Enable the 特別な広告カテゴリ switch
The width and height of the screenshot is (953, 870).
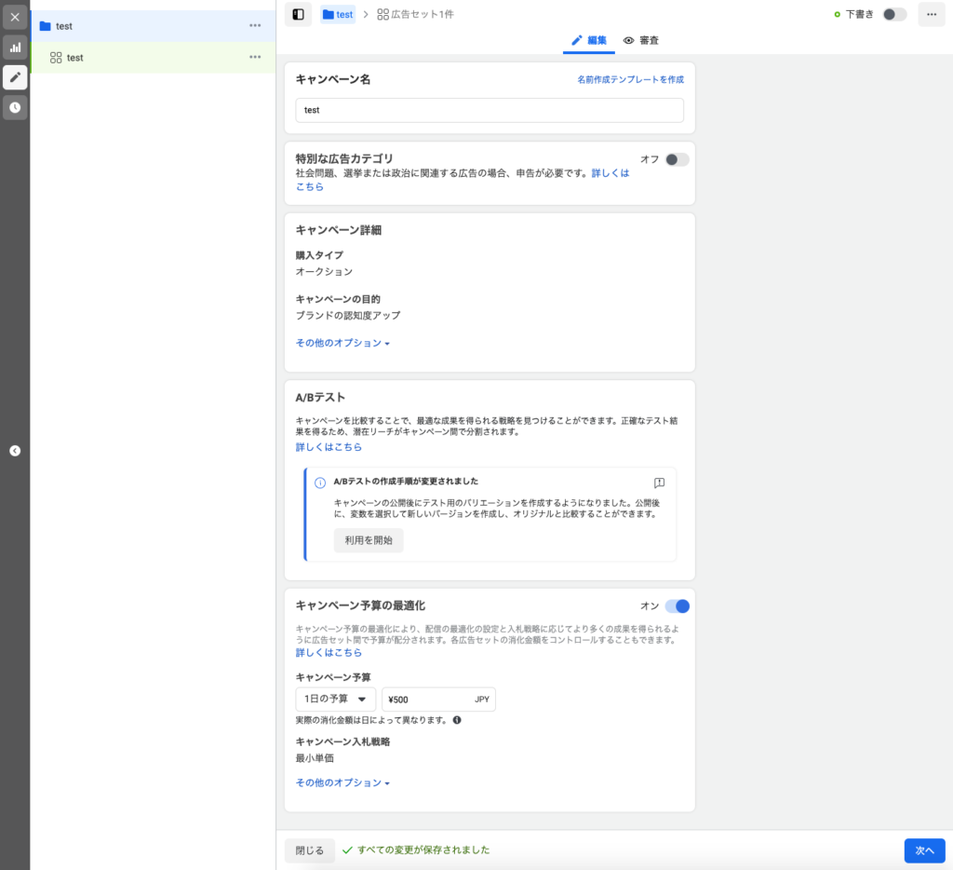coord(677,159)
